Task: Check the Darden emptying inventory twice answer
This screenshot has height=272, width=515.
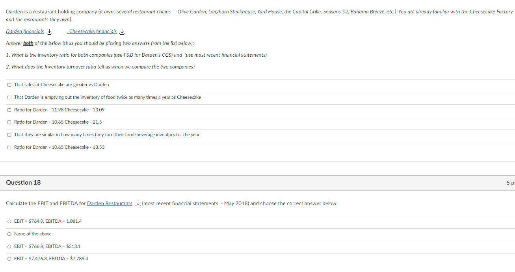Action: tap(9, 97)
